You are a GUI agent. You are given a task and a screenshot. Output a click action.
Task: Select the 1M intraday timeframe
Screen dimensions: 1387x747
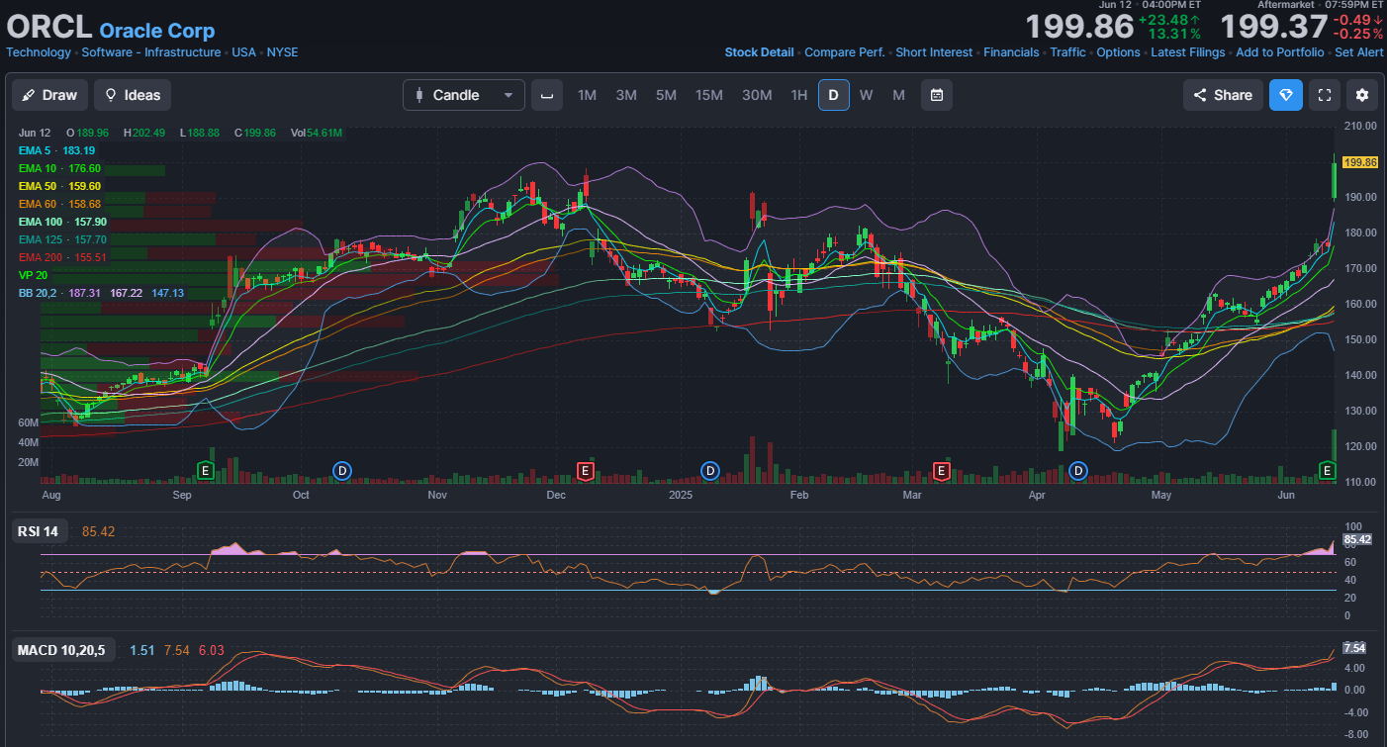pos(587,95)
